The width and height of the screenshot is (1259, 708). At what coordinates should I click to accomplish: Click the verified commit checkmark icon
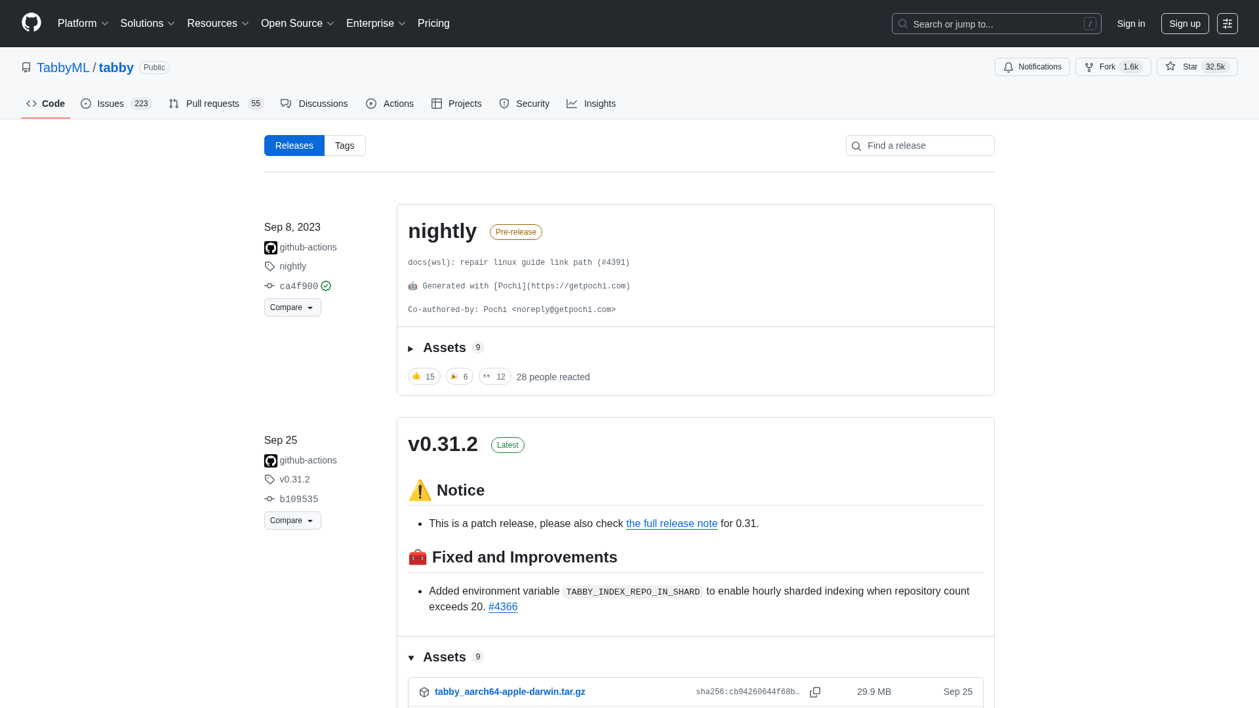coord(326,286)
